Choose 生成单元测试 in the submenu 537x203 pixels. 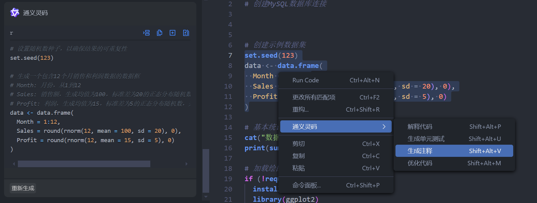pyautogui.click(x=454, y=139)
